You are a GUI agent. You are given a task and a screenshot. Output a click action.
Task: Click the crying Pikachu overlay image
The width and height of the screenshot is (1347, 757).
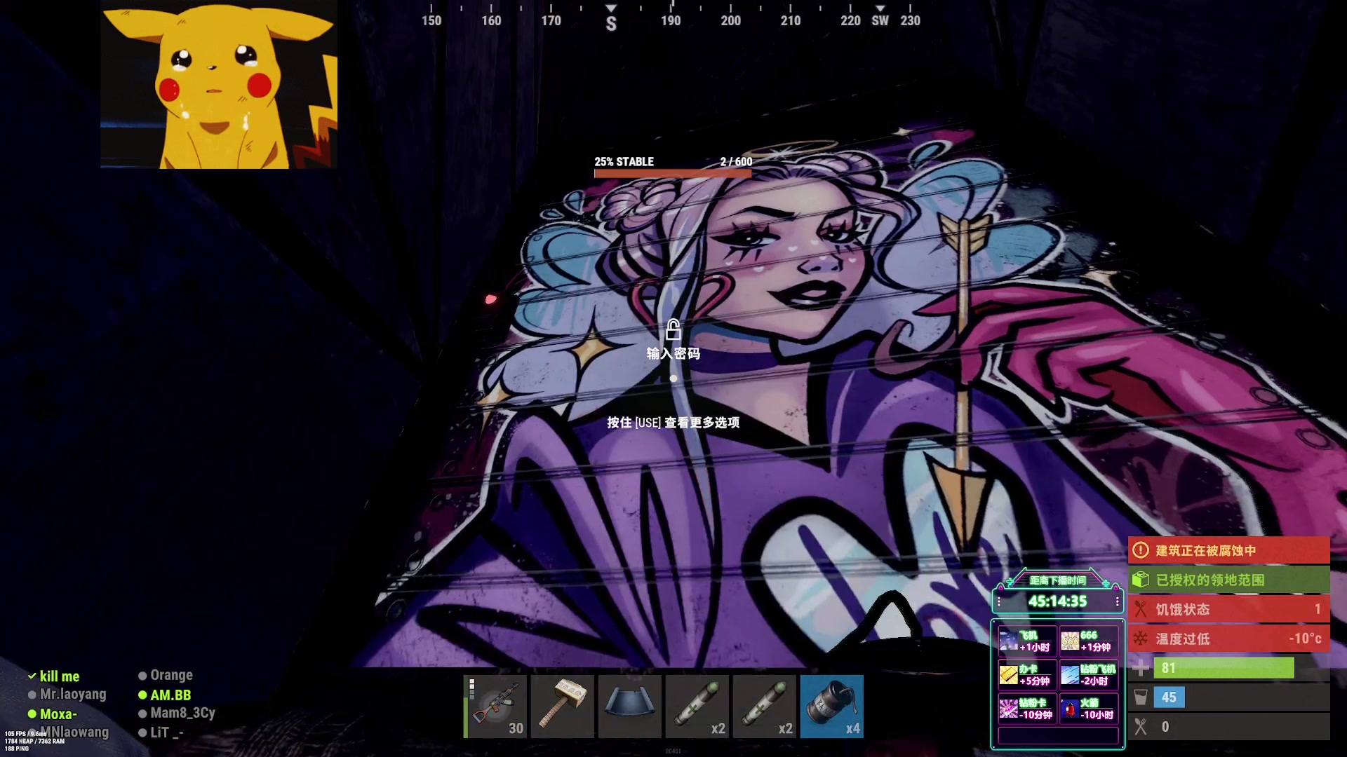pyautogui.click(x=219, y=84)
